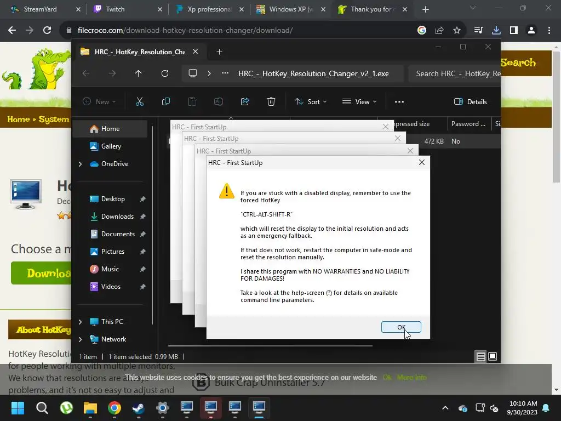This screenshot has width=561, height=421.
Task: Select Home in Explorer sidebar
Action: click(110, 128)
